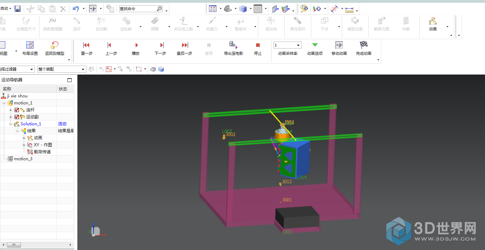This screenshot has width=485, height=250.
Task: Click the properties tag icon beside the search box
Action: pos(110,9)
